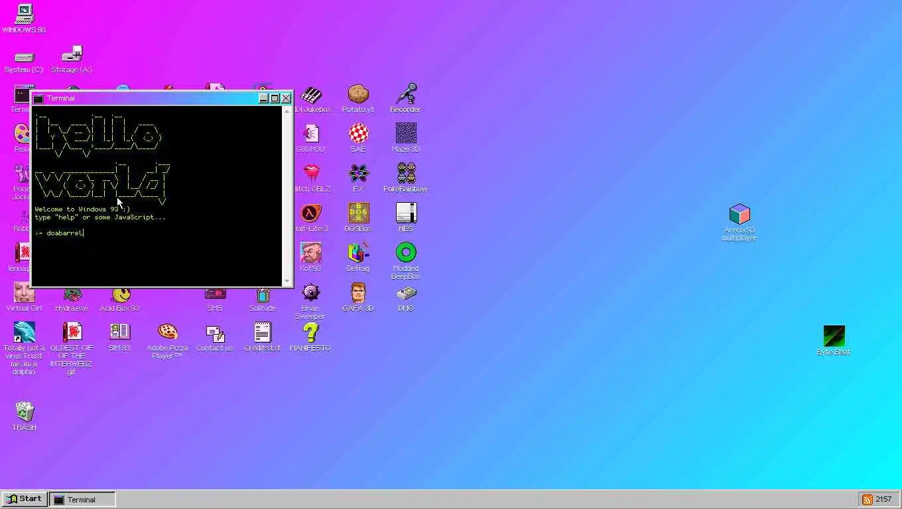Launch the Recorder microphone icon

coord(406,94)
